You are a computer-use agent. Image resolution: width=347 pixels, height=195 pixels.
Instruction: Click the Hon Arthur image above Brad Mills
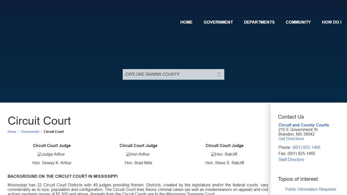(138, 154)
